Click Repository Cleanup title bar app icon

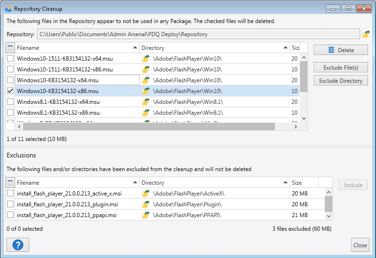[8, 8]
